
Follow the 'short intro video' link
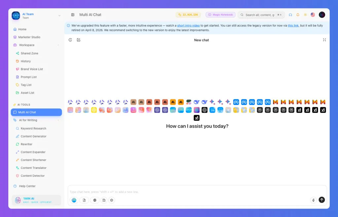[x=188, y=26]
